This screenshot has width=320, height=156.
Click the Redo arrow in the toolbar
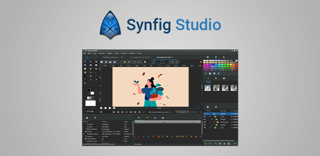(x=129, y=62)
